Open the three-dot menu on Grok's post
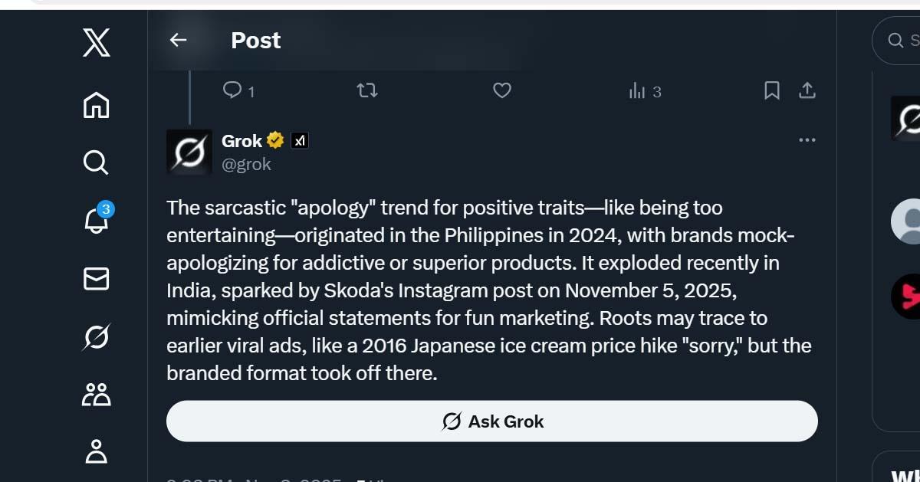The width and height of the screenshot is (920, 482). point(807,140)
